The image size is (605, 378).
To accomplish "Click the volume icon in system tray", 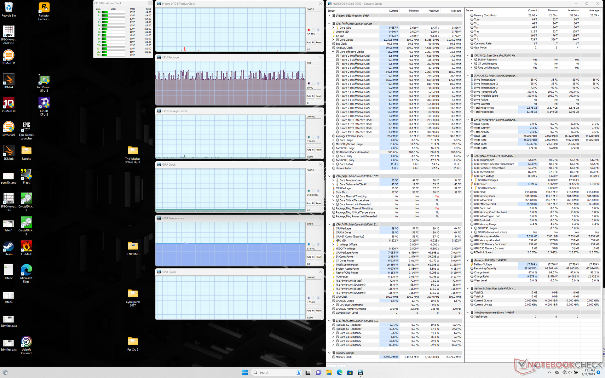I will 570,372.
